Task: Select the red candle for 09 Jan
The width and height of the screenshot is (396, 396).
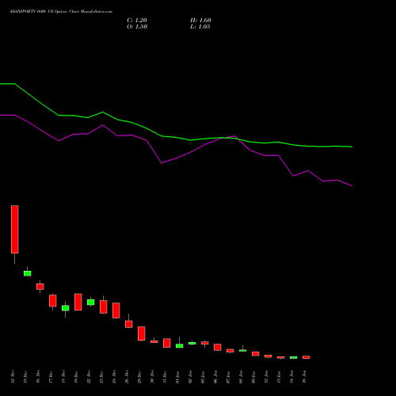Action: [256, 354]
